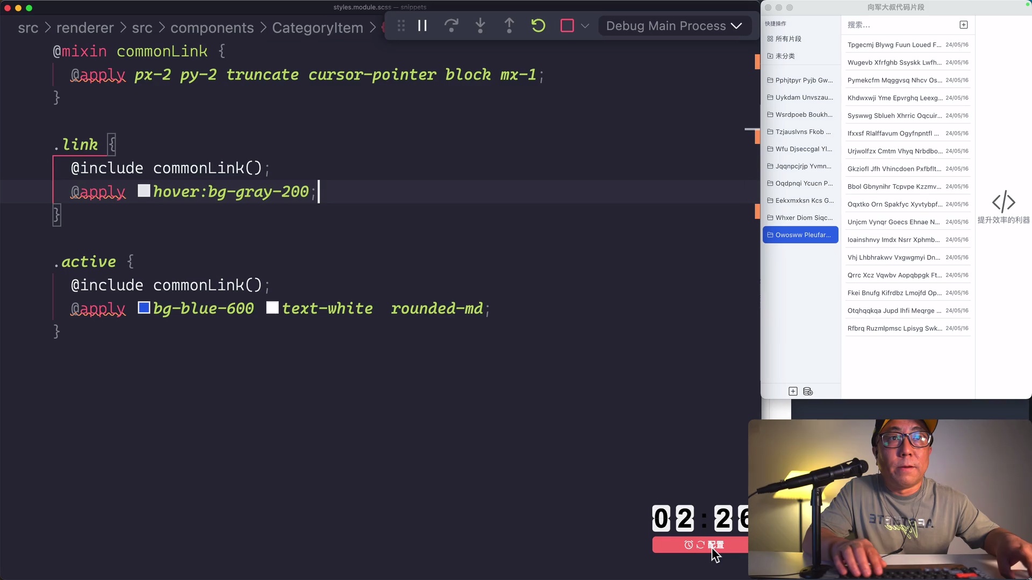Create a new snippet via the plus icon
This screenshot has width=1032, height=580.
[963, 25]
